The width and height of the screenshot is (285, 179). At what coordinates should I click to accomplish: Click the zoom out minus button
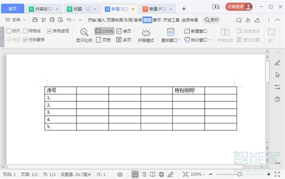pos(210,174)
